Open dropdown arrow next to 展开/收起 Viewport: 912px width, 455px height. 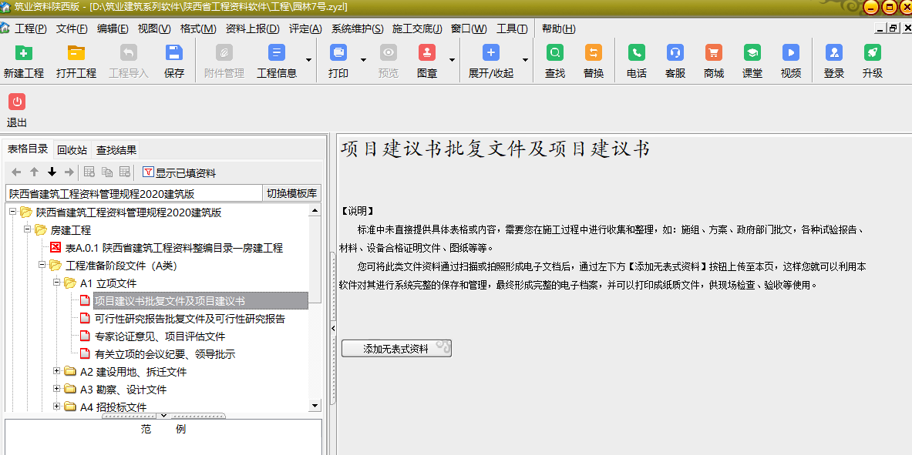(526, 60)
